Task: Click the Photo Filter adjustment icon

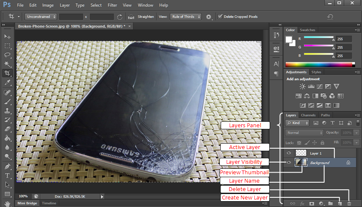Action: [323, 96]
